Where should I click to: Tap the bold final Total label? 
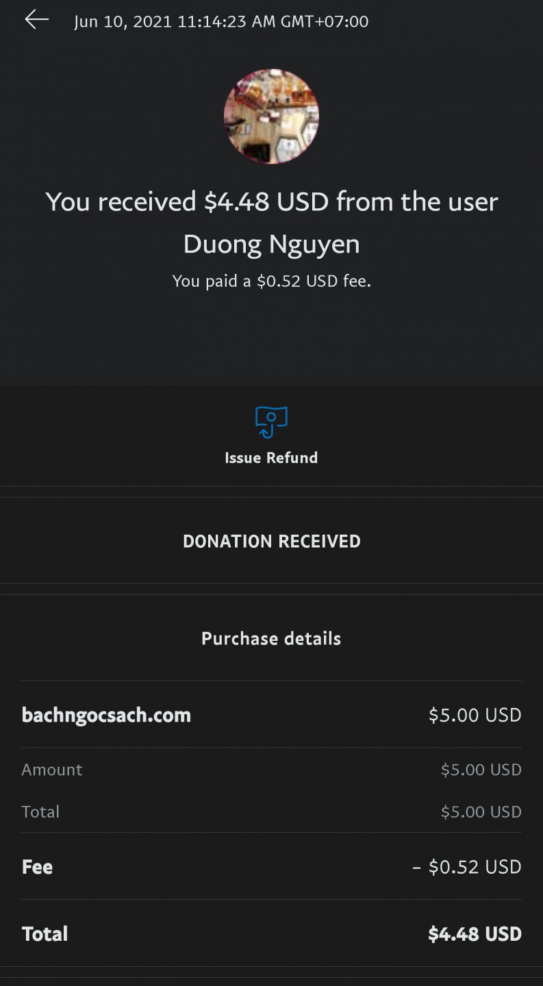point(45,934)
